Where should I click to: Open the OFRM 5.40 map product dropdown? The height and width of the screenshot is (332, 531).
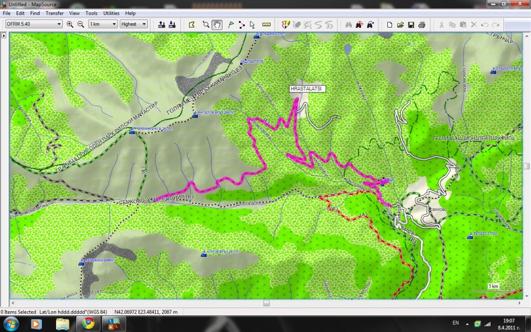coord(34,24)
